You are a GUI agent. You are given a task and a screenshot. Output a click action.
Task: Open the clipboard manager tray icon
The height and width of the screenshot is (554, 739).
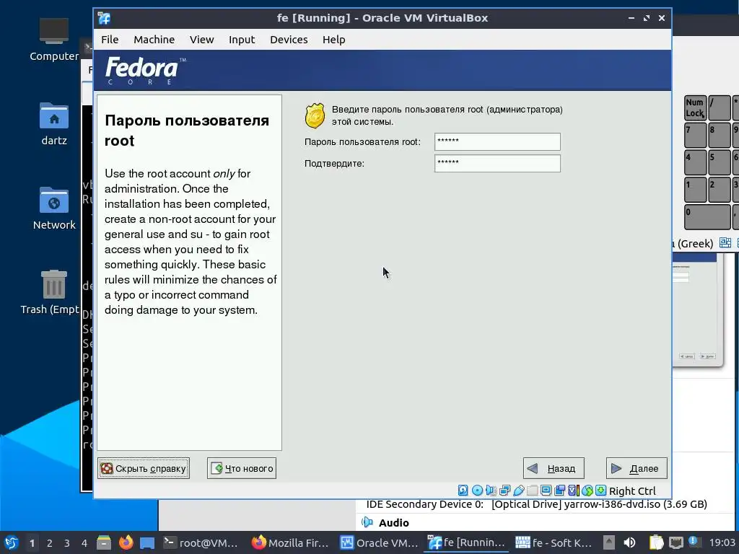656,542
